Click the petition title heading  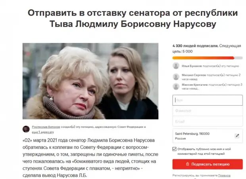(x=133, y=19)
